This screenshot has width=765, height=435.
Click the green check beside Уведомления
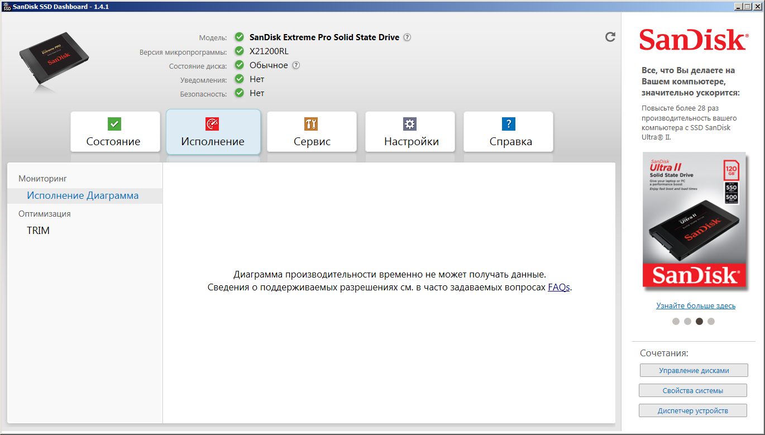click(240, 79)
